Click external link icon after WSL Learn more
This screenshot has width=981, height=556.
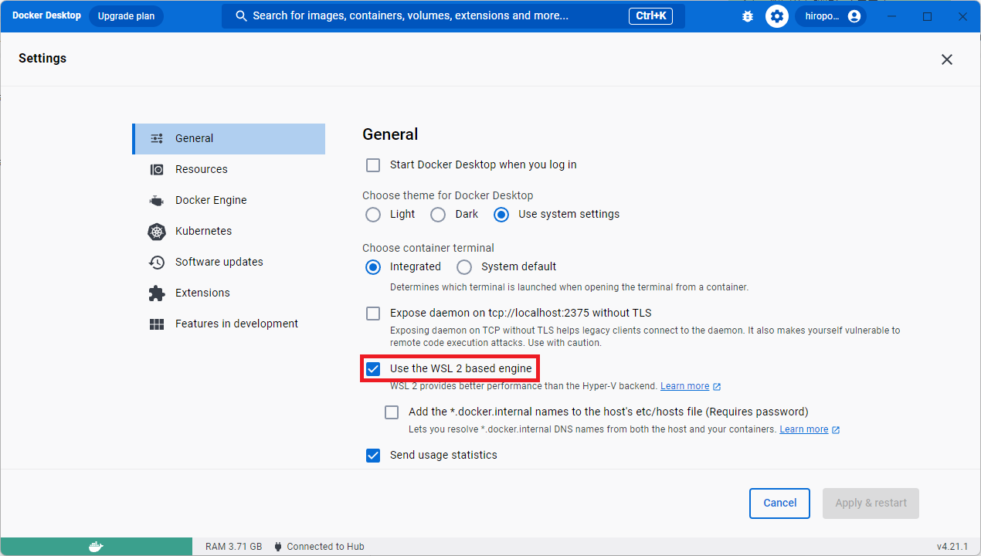[717, 386]
